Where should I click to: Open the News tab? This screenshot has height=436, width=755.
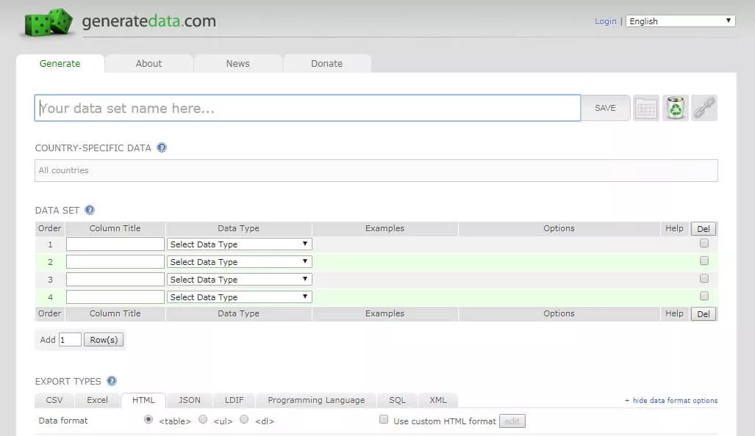click(x=238, y=63)
